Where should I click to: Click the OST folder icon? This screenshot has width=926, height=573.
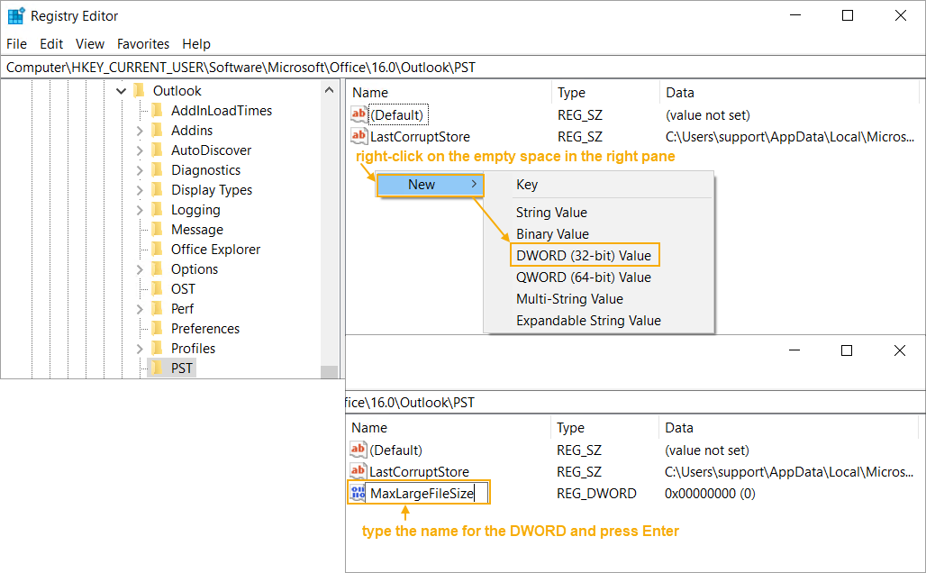(157, 289)
